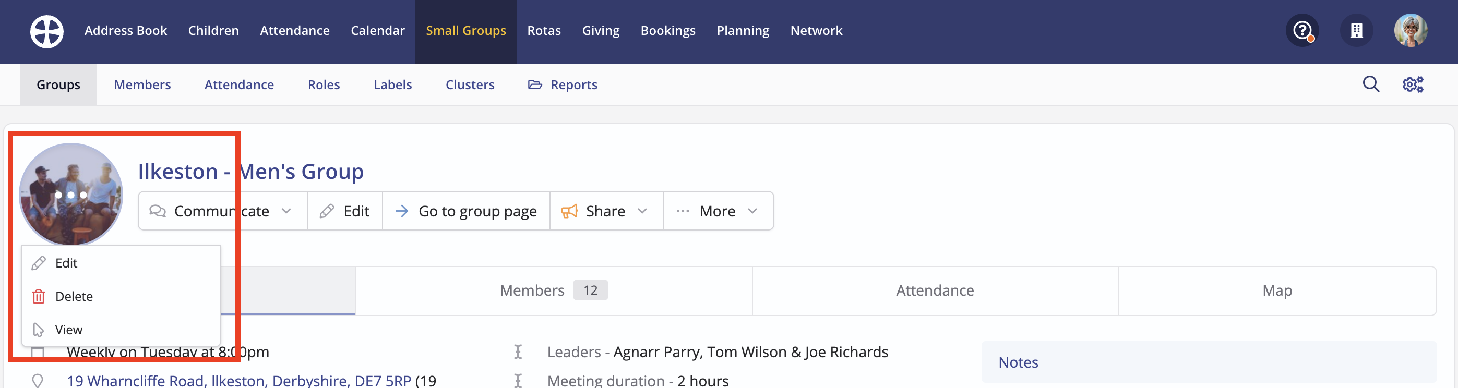
Task: Select the Groups sub-tab
Action: 58,85
